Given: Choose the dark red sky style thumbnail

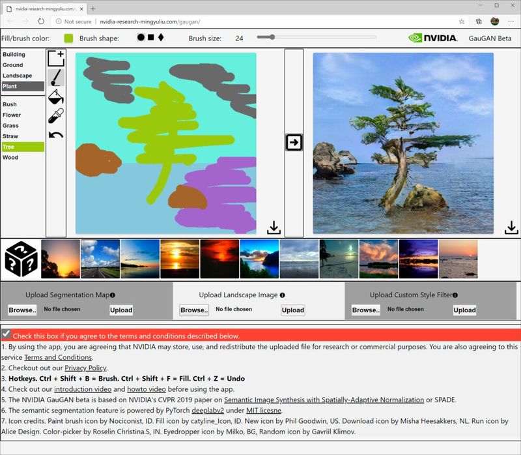Looking at the screenshot, I should (219, 259).
